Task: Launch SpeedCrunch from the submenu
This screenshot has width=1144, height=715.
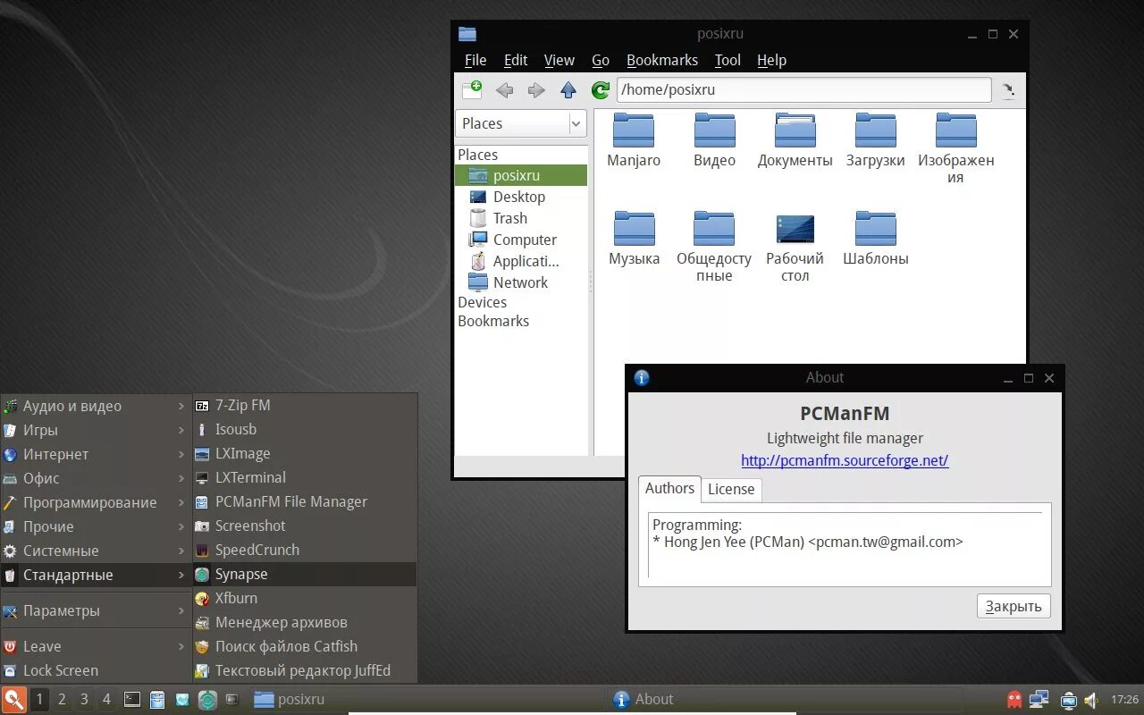Action: (x=305, y=550)
